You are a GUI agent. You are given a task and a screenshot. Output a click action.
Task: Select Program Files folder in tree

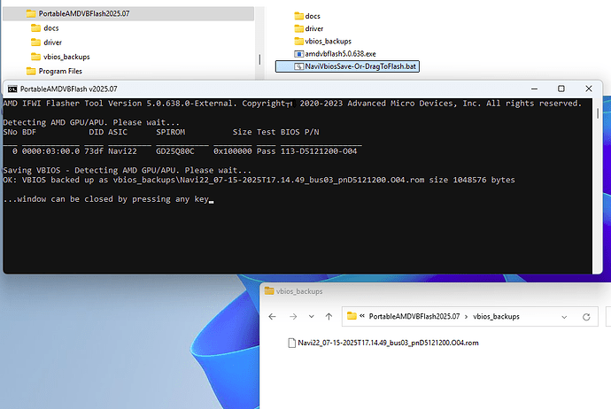60,72
